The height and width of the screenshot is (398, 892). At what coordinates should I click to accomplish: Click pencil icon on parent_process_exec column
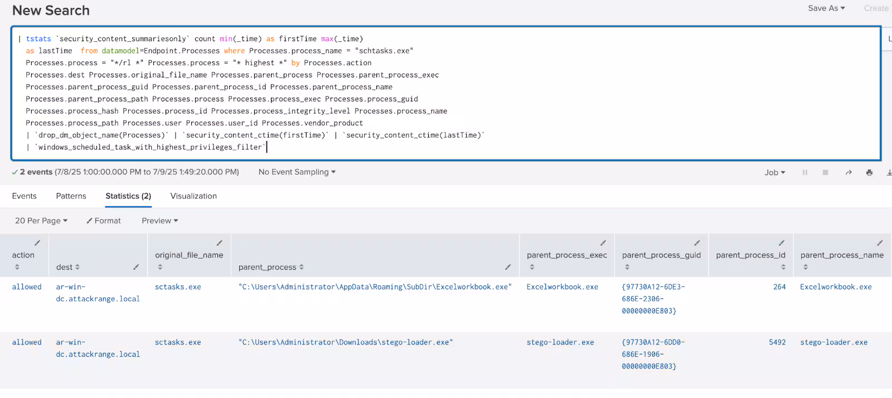(603, 243)
